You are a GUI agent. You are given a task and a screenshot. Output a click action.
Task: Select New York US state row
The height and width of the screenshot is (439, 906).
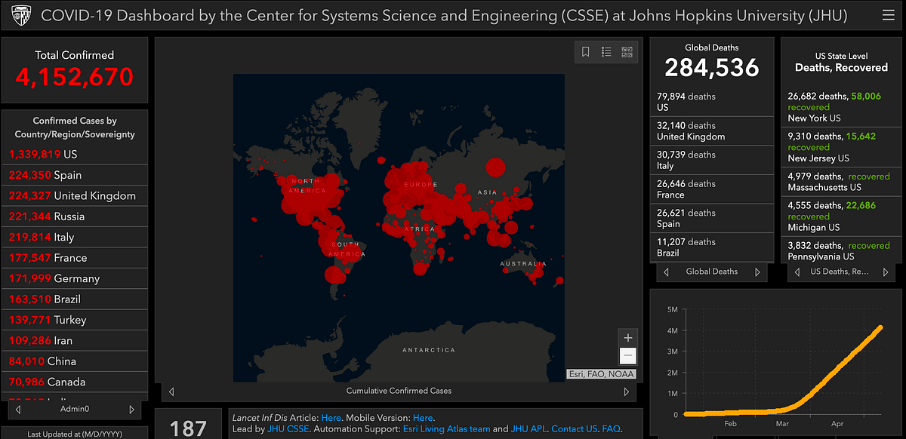840,107
